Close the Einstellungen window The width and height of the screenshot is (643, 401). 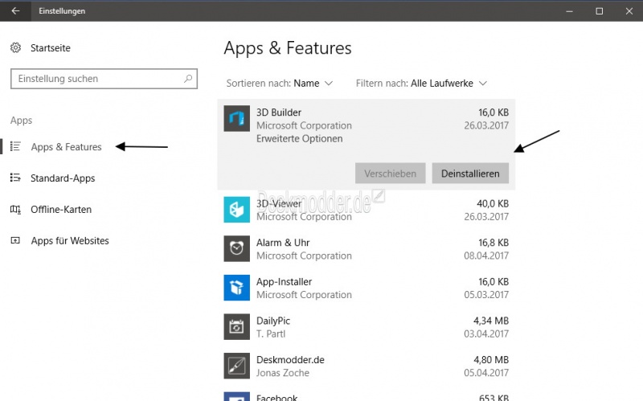[629, 11]
